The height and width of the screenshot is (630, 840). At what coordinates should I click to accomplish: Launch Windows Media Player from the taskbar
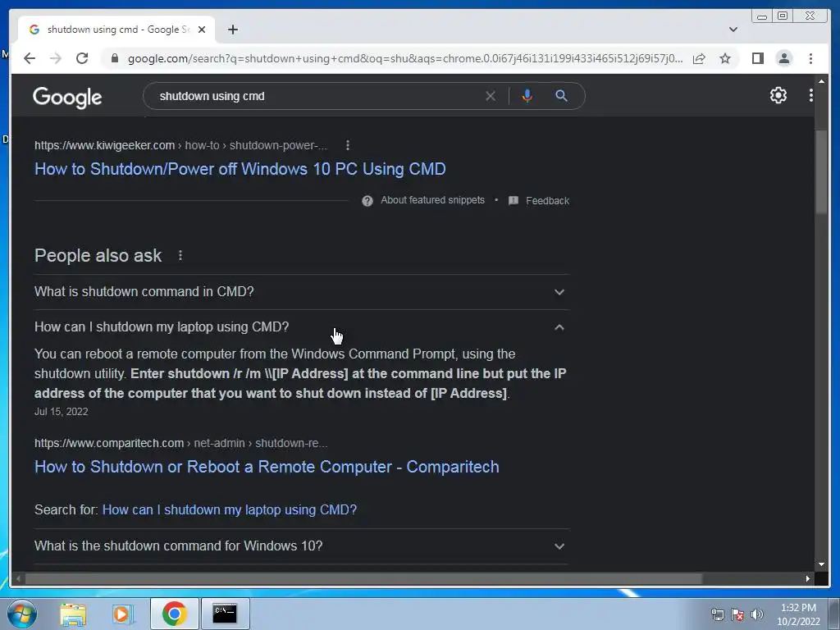point(123,614)
